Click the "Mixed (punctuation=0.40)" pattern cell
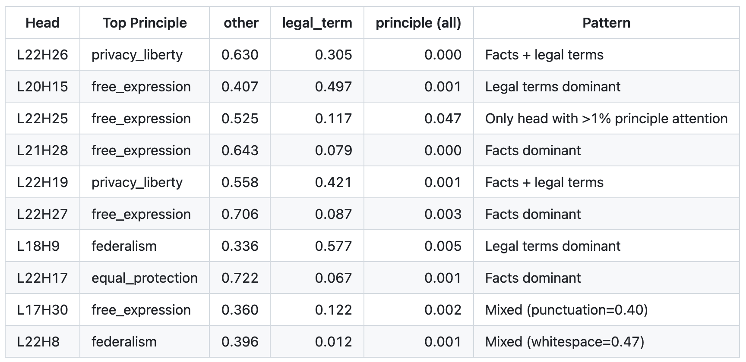The height and width of the screenshot is (362, 746). tap(566, 310)
